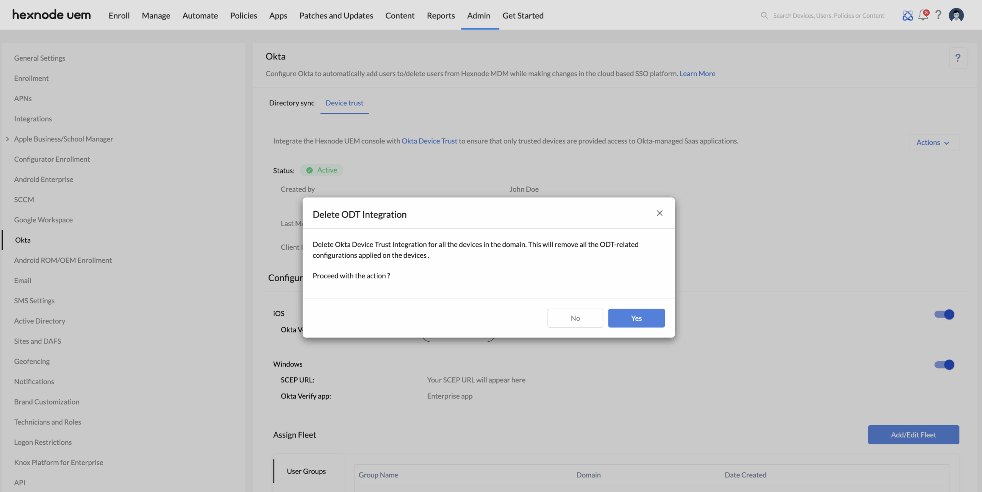
Task: Open the user profile avatar
Action: (x=956, y=15)
